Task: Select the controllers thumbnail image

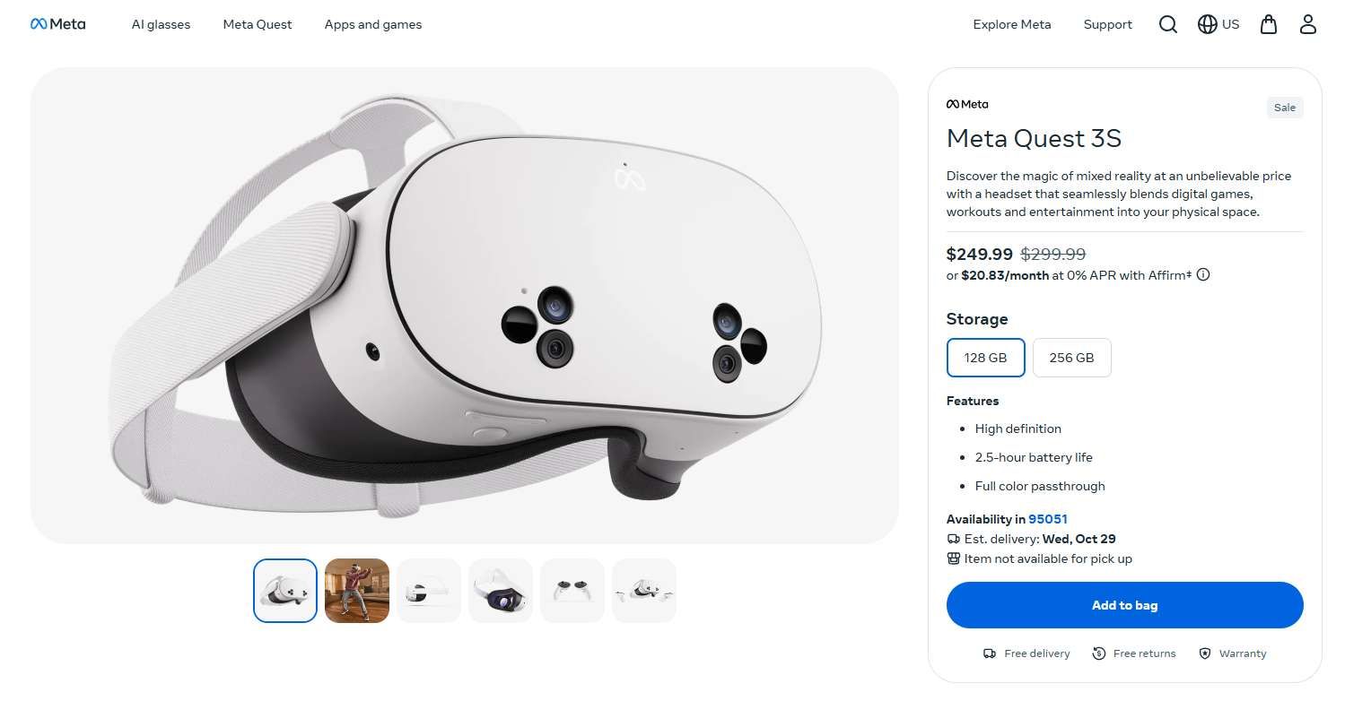Action: (572, 591)
